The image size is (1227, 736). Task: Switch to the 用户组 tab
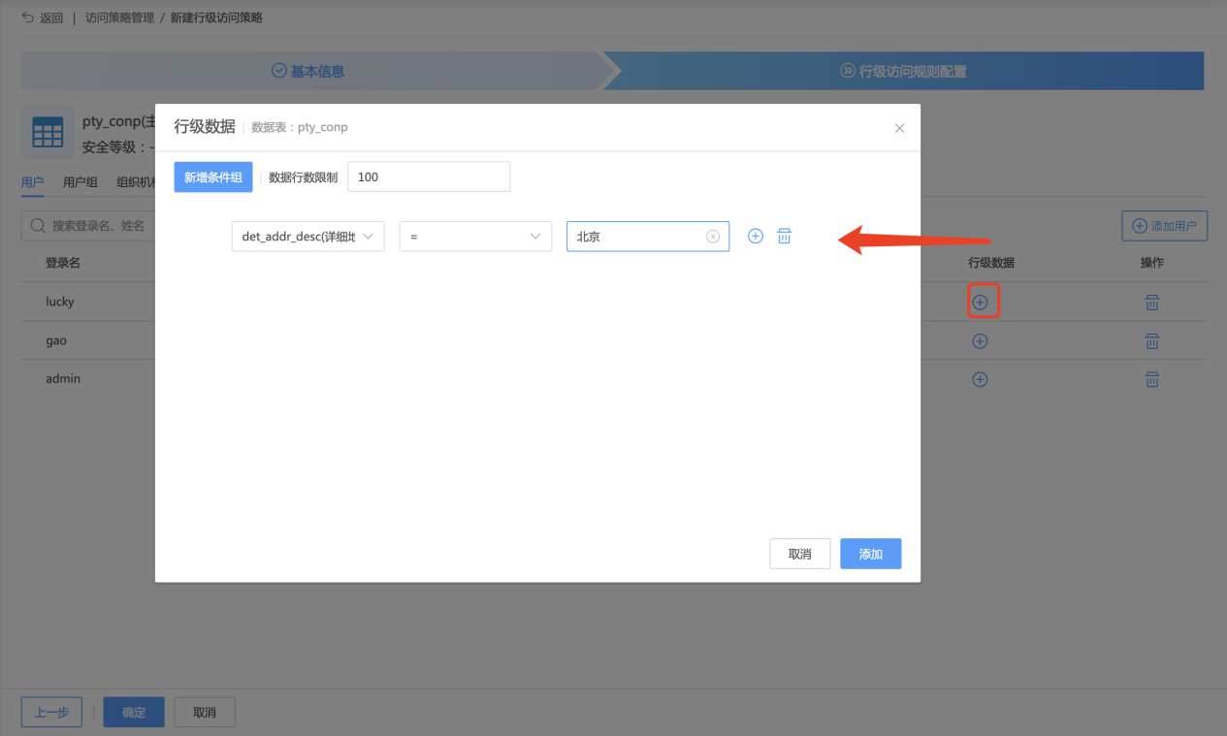point(81,181)
